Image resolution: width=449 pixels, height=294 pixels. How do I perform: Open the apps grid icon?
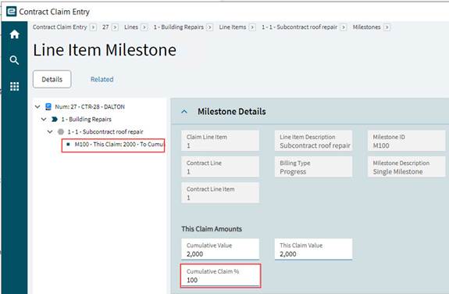14,86
